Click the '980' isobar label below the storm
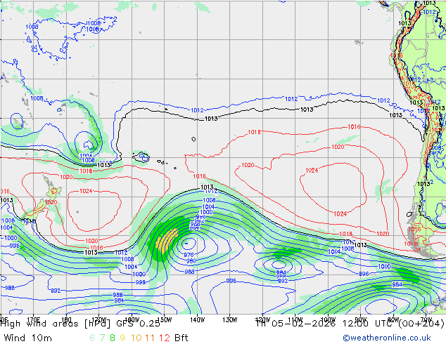 coord(191,261)
